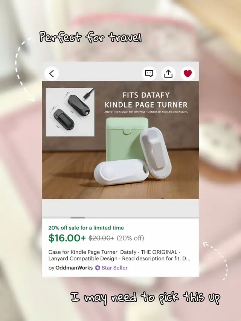This screenshot has width=241, height=321.
Task: Click the I may need to pick this up caption
Action: pyautogui.click(x=145, y=298)
